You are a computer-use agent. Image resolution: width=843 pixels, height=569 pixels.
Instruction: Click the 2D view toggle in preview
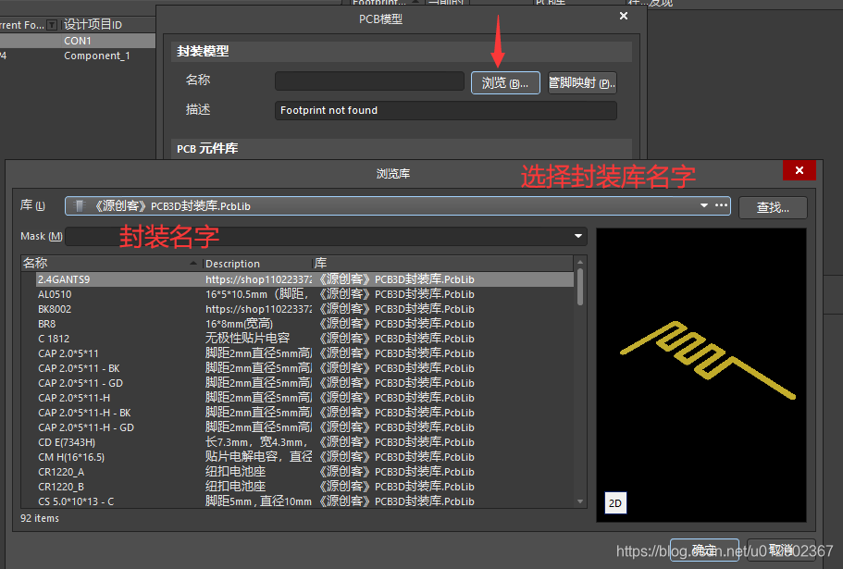(614, 502)
